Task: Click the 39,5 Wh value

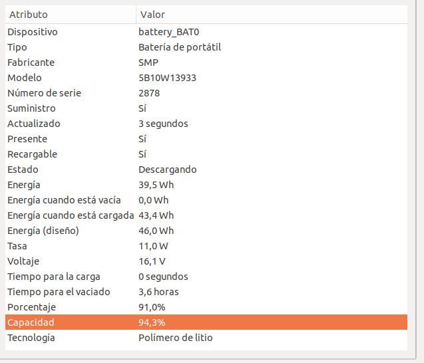Action: click(156, 185)
